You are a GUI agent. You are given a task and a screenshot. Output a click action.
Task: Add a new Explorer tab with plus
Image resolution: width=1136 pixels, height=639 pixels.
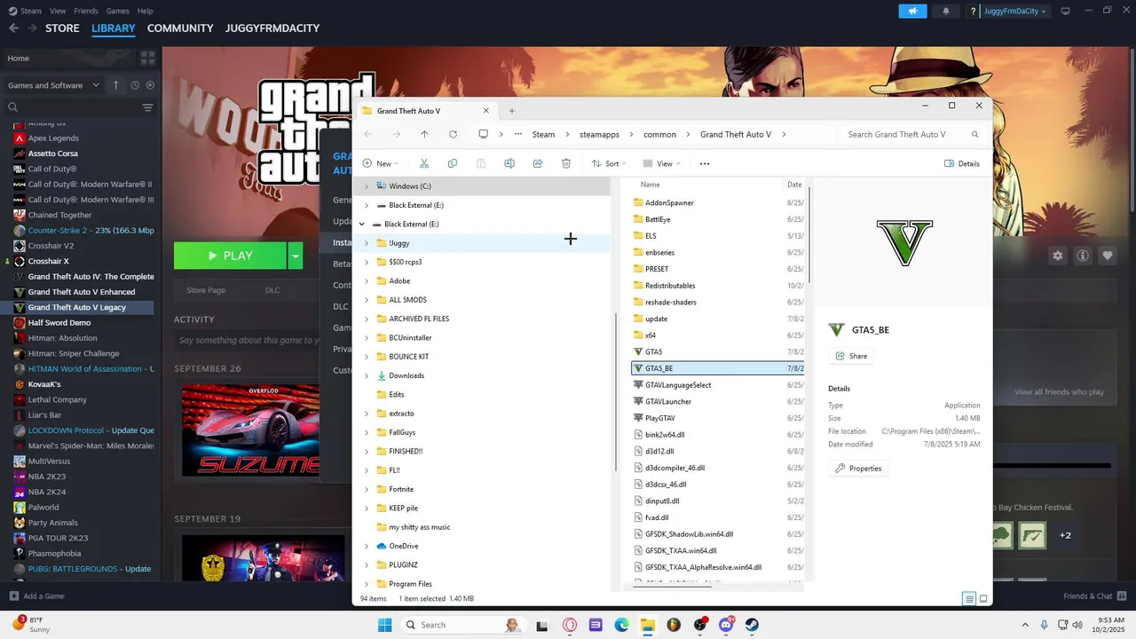point(512,111)
